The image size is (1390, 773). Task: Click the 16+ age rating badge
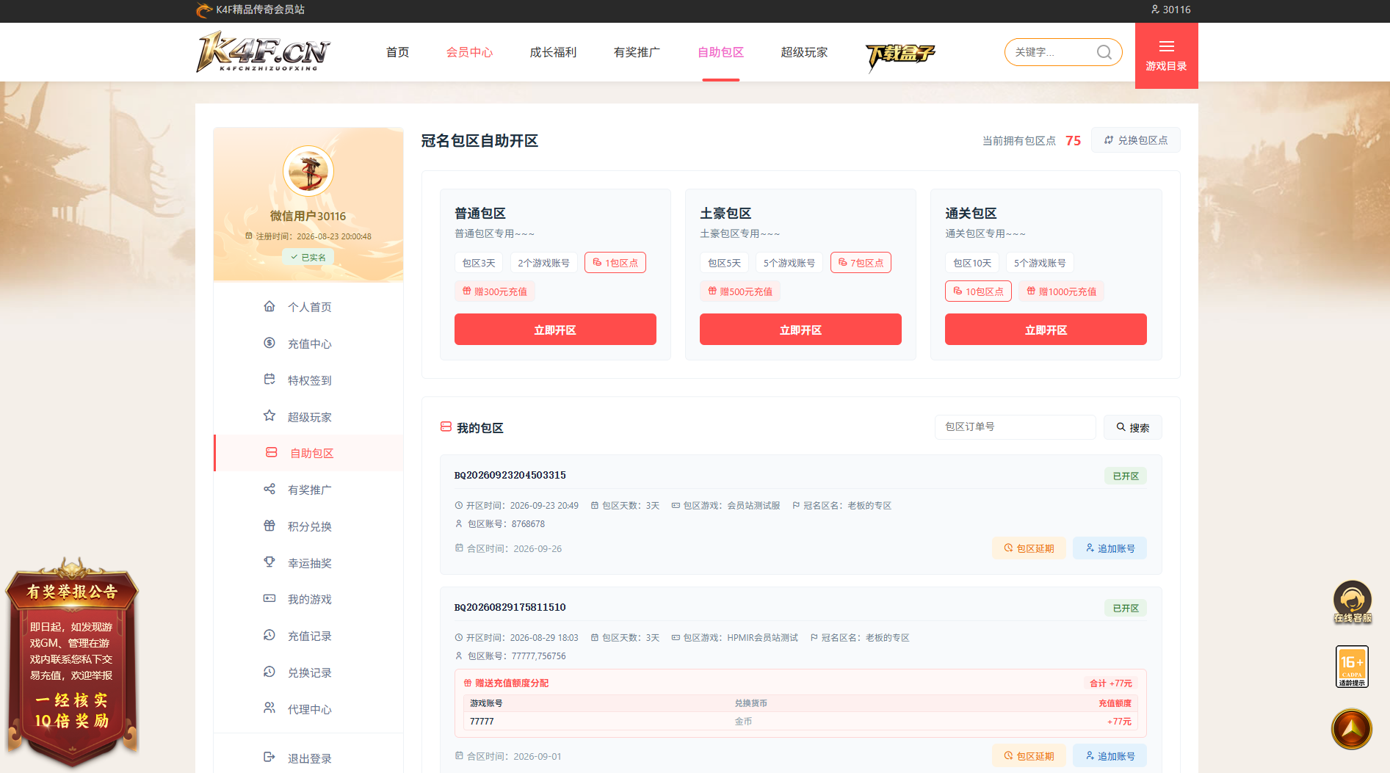(x=1352, y=667)
